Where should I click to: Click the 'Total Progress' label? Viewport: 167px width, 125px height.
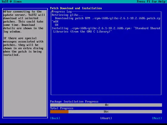pyautogui.click(x=62, y=108)
